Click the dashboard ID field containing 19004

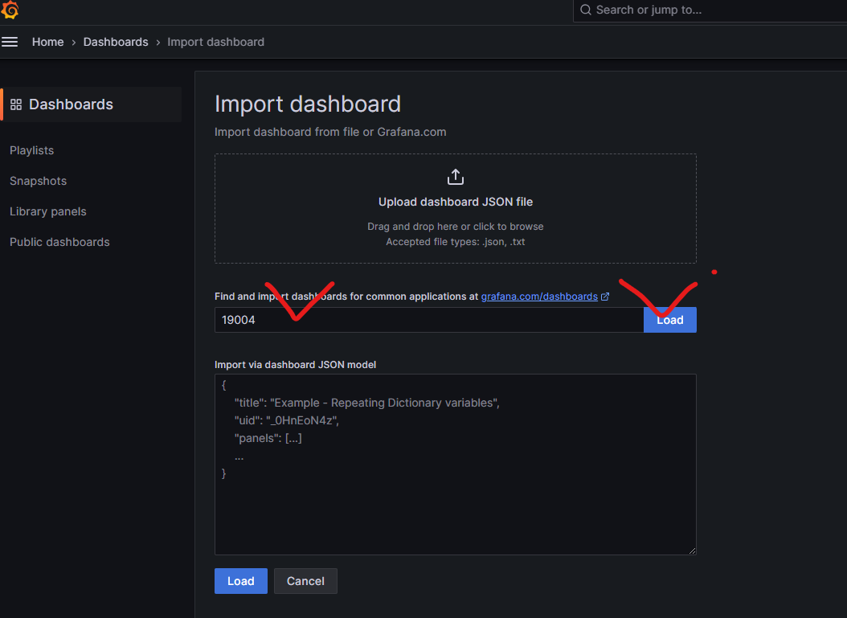(429, 320)
